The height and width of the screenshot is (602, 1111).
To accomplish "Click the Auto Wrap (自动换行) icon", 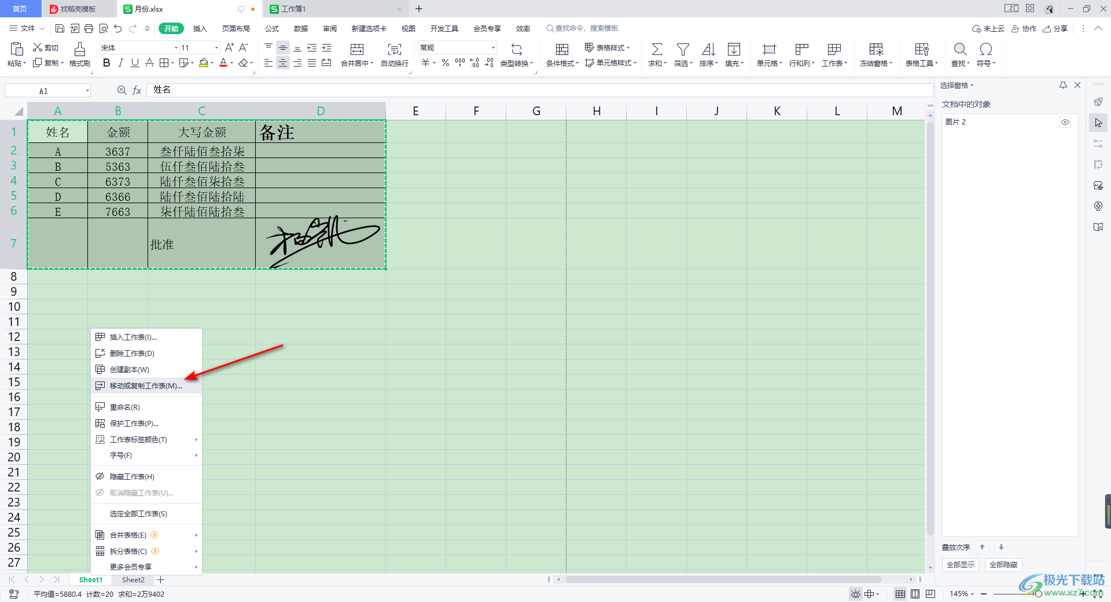I will click(395, 50).
